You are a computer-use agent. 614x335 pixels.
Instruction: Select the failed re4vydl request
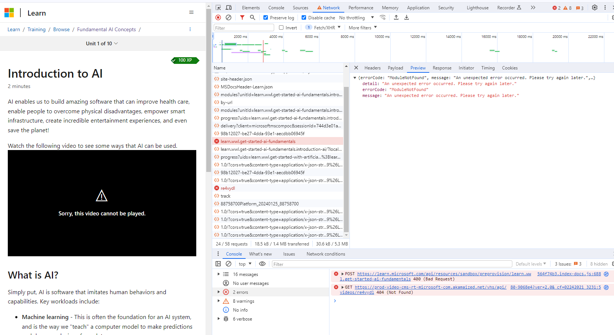[278, 188]
